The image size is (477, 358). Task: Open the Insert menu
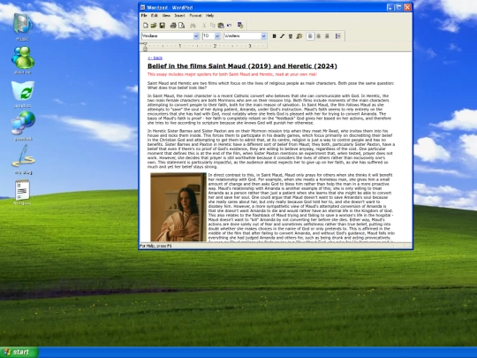coord(179,16)
